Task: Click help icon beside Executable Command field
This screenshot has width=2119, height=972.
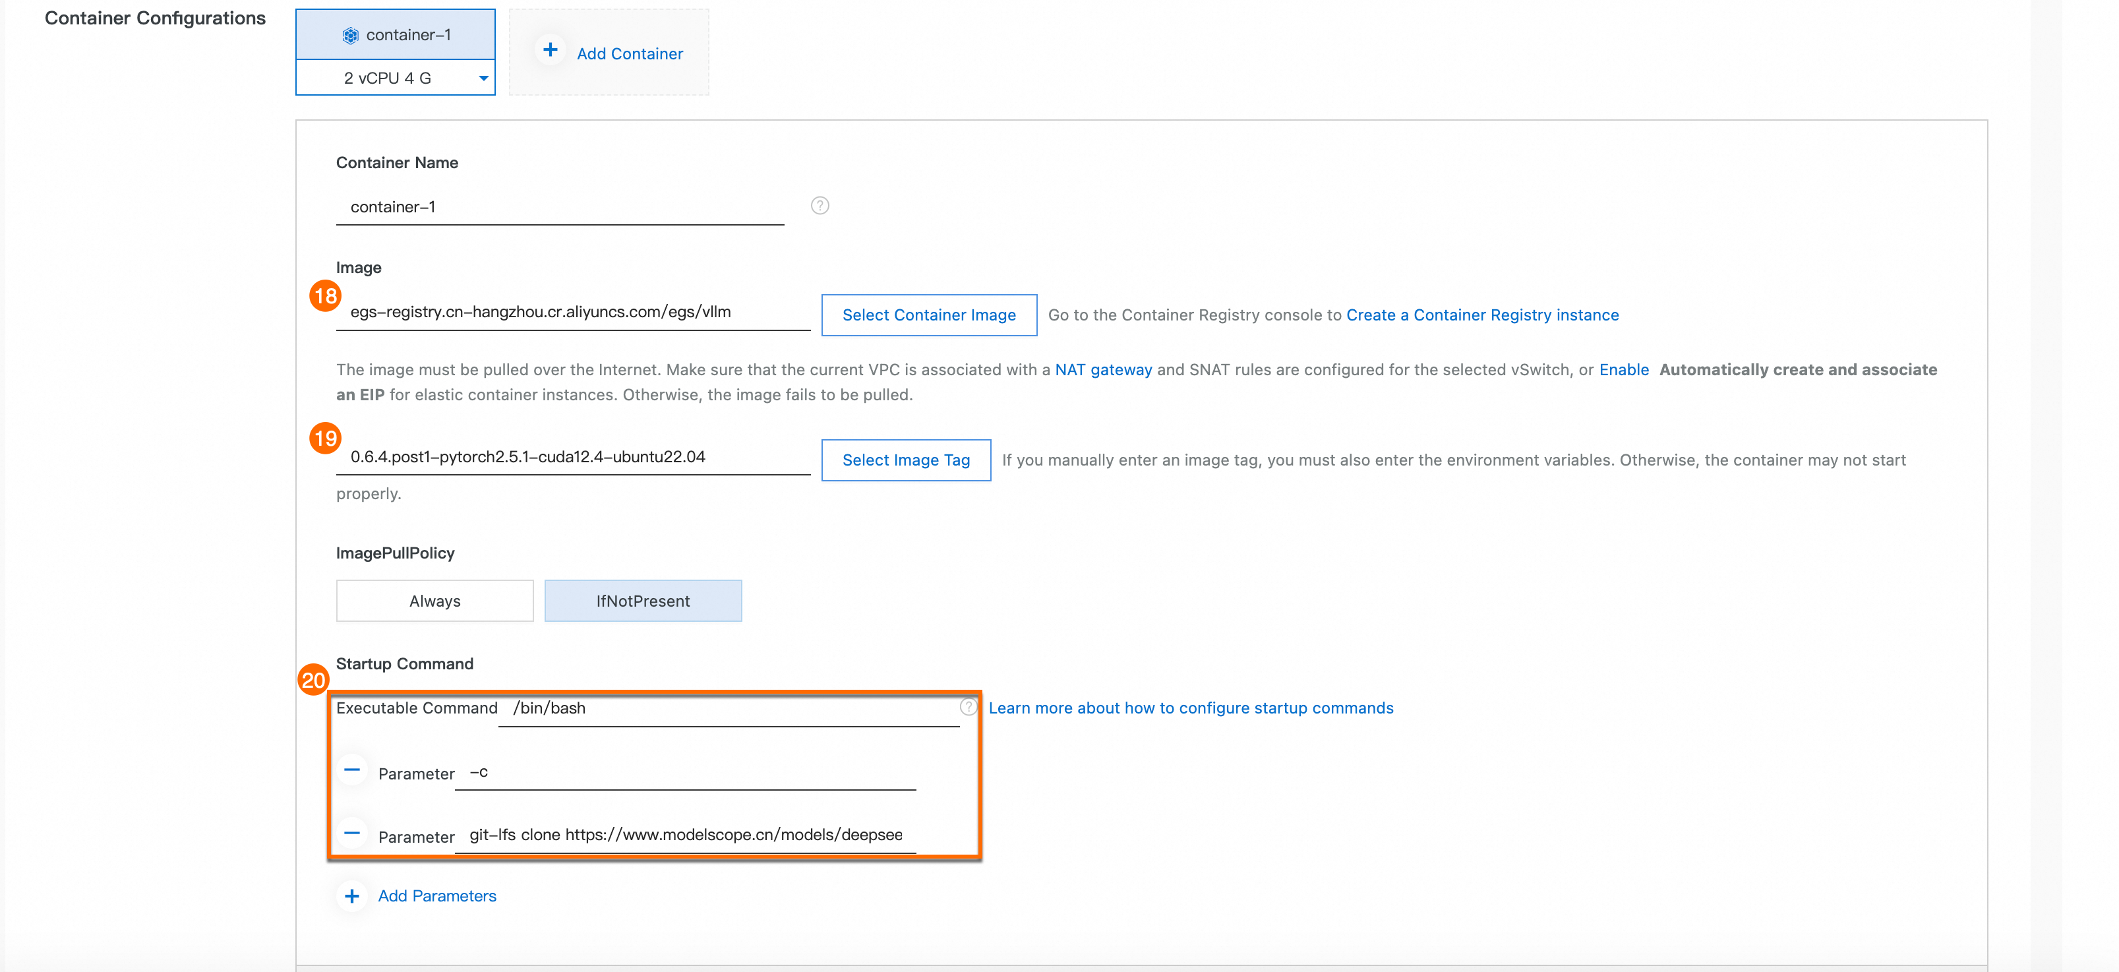Action: pyautogui.click(x=969, y=707)
